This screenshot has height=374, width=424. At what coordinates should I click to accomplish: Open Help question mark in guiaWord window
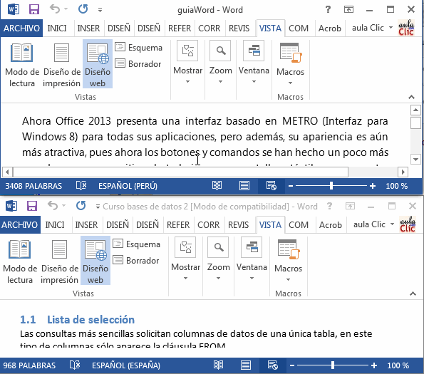coord(328,10)
